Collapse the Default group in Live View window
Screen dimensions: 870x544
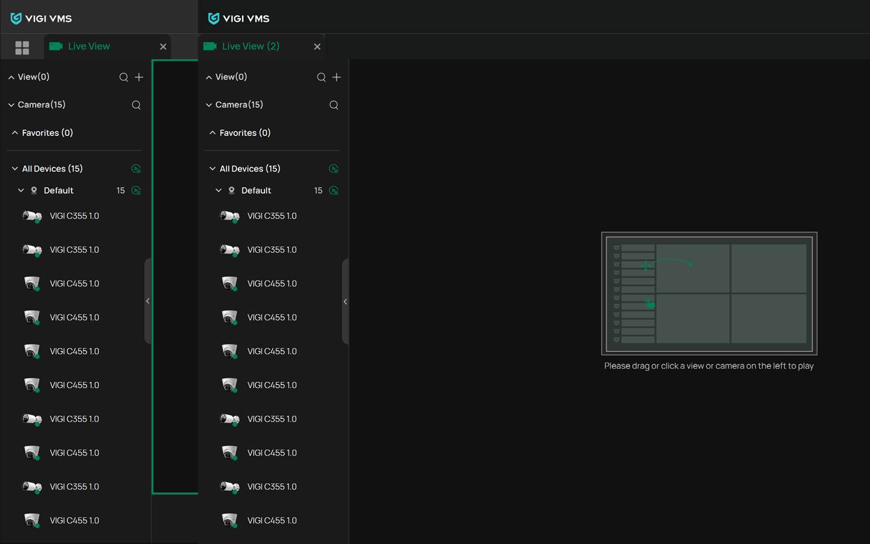(21, 190)
